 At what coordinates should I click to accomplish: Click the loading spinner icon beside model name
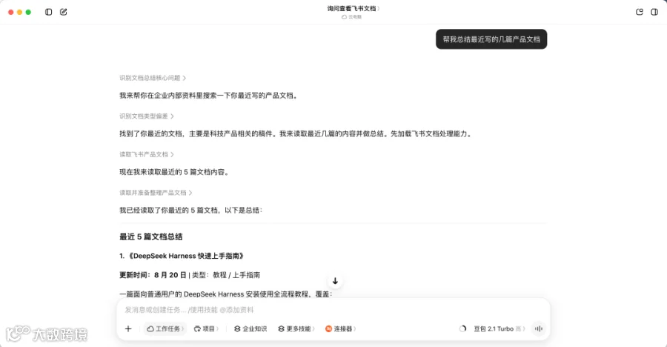click(462, 328)
